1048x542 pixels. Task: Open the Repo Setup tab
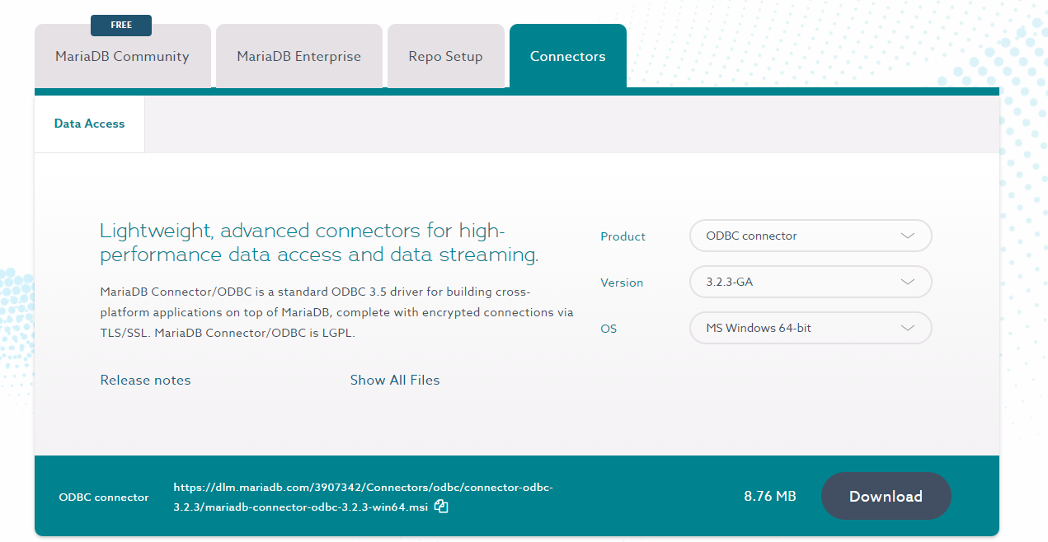point(445,56)
